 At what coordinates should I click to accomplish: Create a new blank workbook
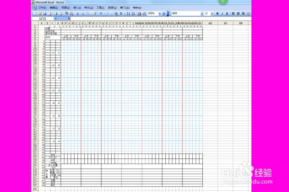35,13
